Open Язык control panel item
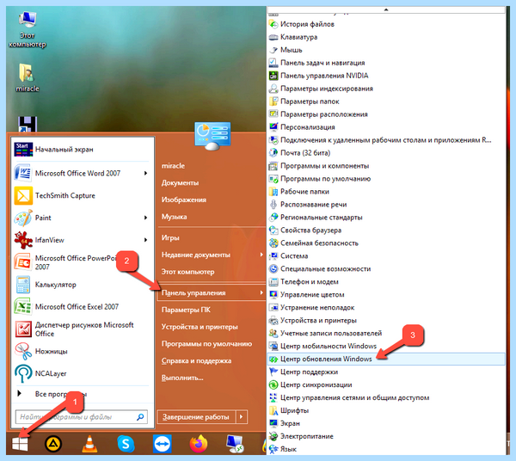The image size is (516, 461). 386,449
